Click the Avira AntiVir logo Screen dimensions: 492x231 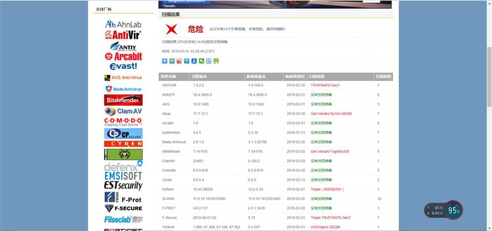123,34
